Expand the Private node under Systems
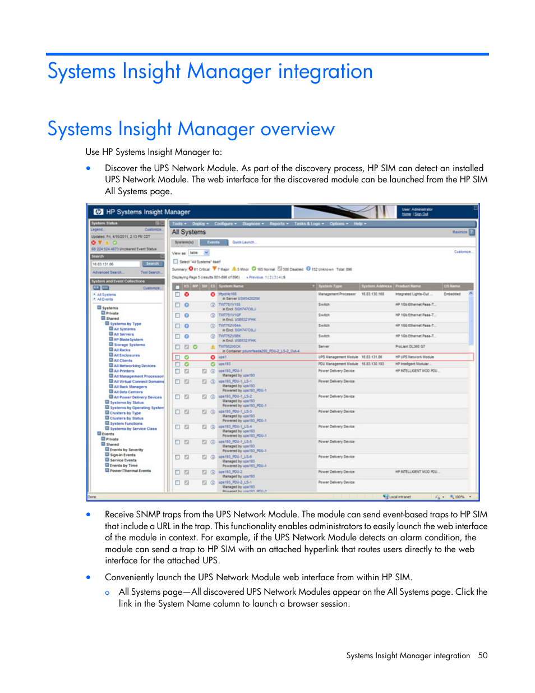The image size is (535, 693). click(103, 313)
